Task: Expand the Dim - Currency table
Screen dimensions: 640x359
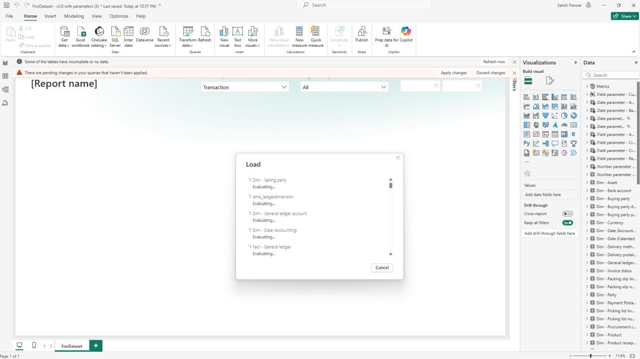Action: point(587,223)
